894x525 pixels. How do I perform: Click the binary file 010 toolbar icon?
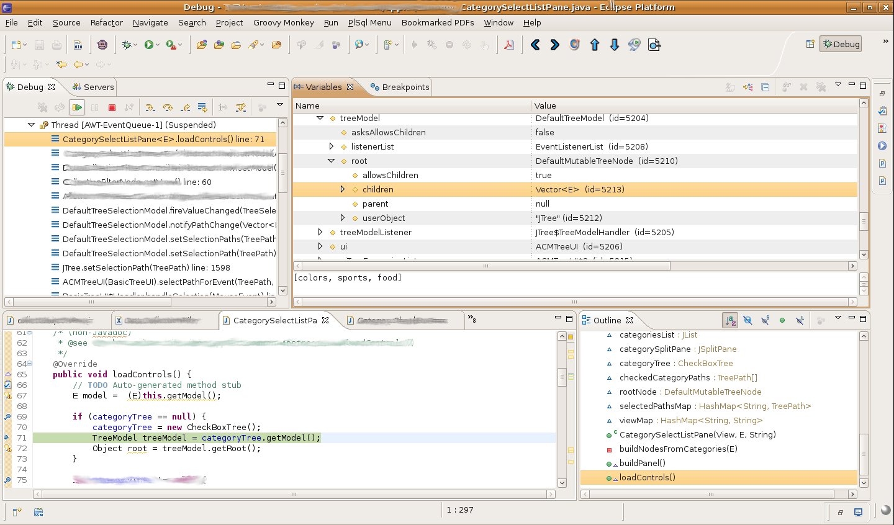(78, 45)
